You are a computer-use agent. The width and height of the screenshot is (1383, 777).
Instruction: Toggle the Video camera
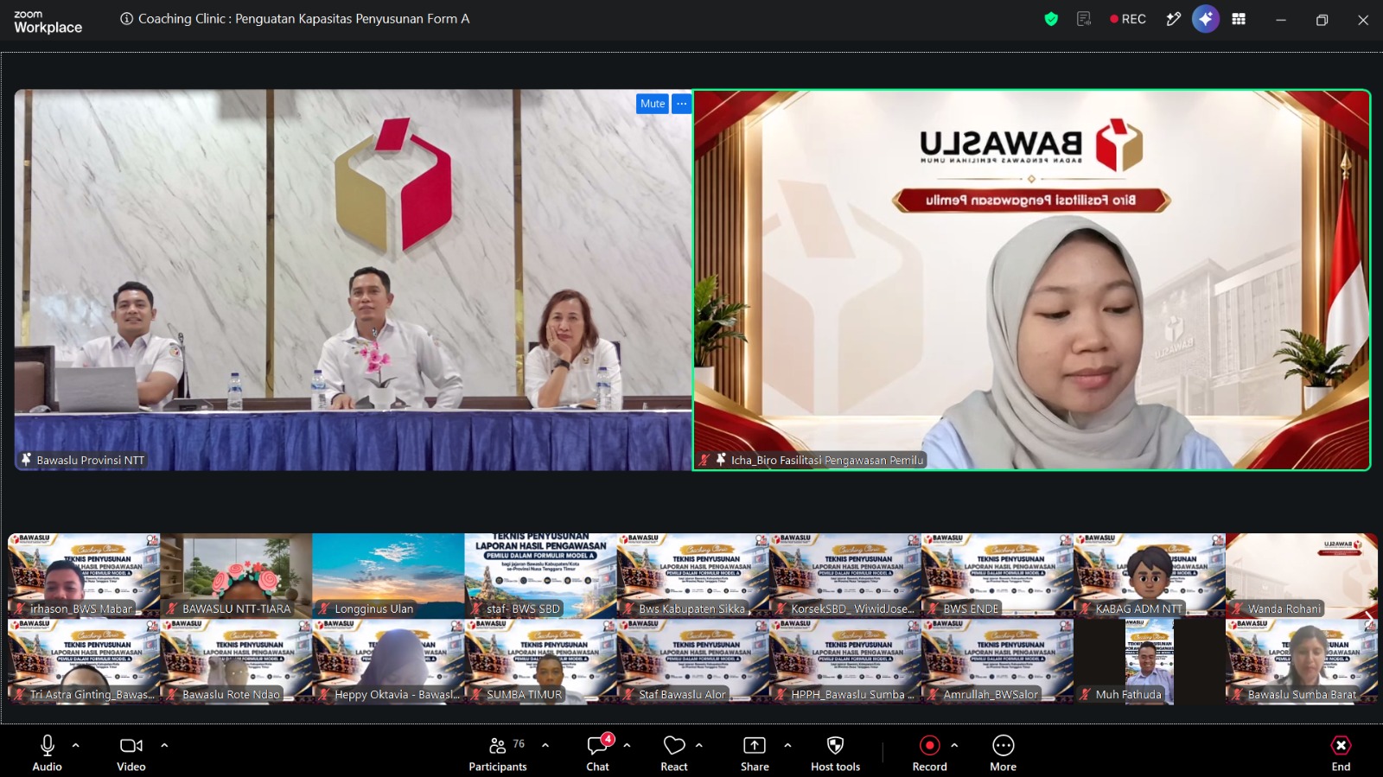click(x=131, y=753)
